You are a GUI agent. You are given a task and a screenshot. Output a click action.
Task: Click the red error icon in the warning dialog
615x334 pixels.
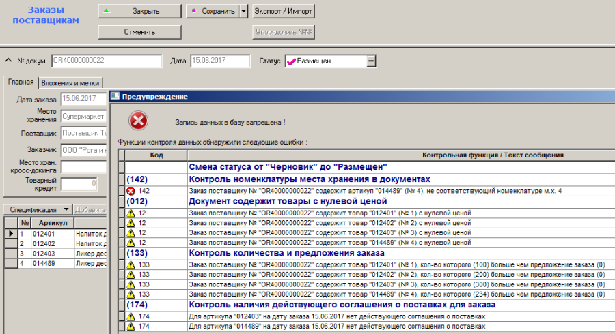click(138, 121)
